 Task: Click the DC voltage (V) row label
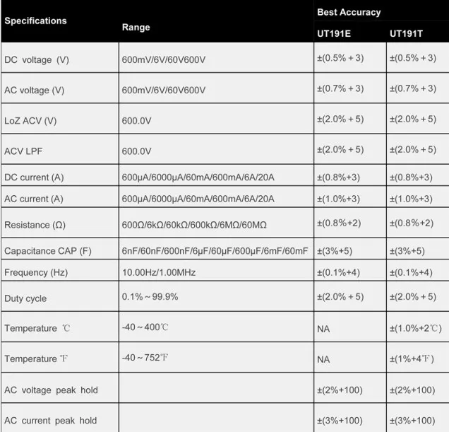point(37,59)
